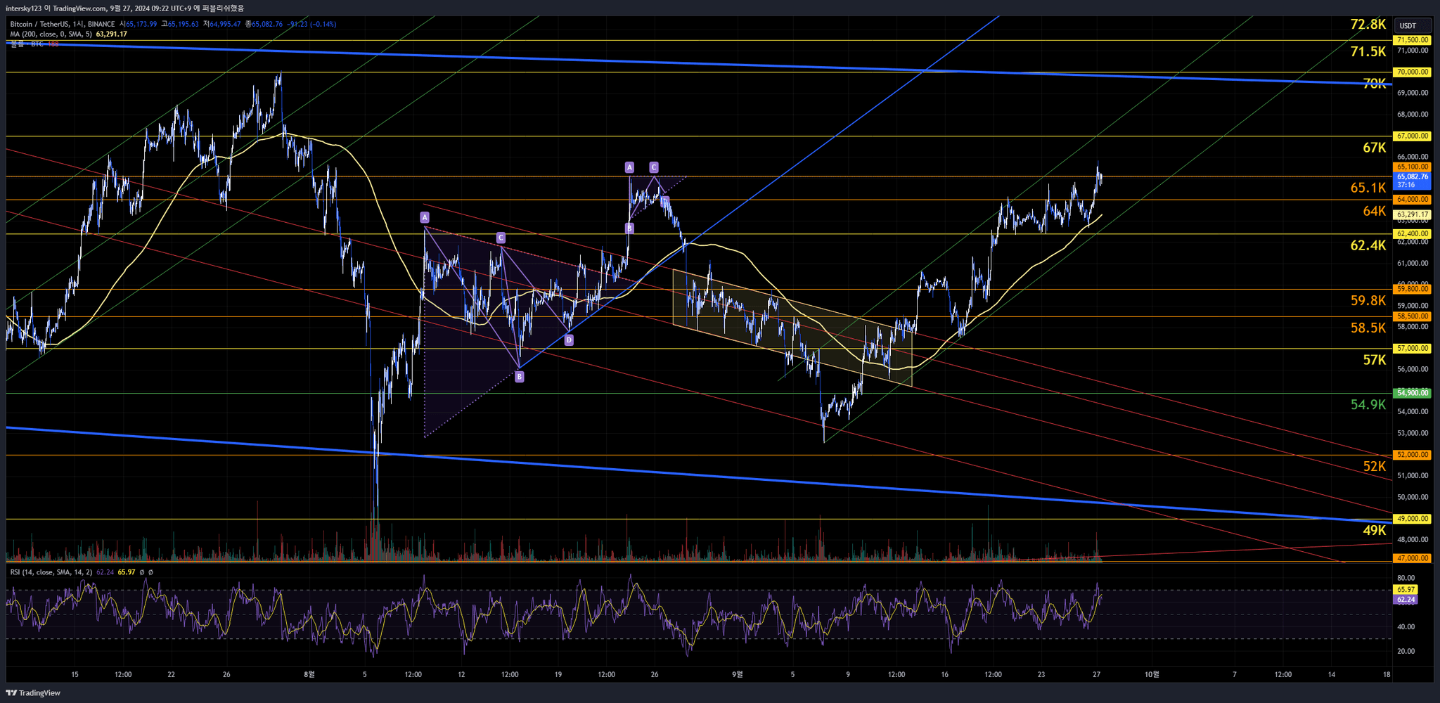The image size is (1440, 703).
Task: Click the 70,000.00 horizontal line price tag
Action: click(1412, 72)
